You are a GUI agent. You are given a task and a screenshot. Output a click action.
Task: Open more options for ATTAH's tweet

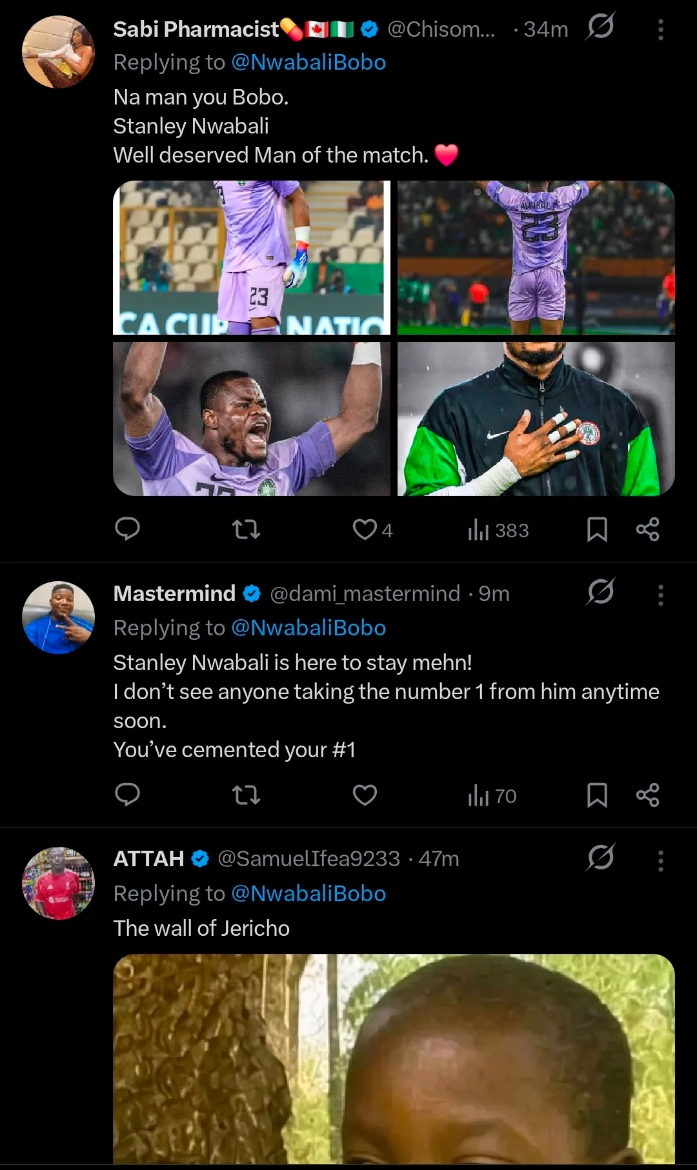[x=660, y=860]
